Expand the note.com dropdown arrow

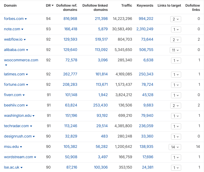pos(22,29)
